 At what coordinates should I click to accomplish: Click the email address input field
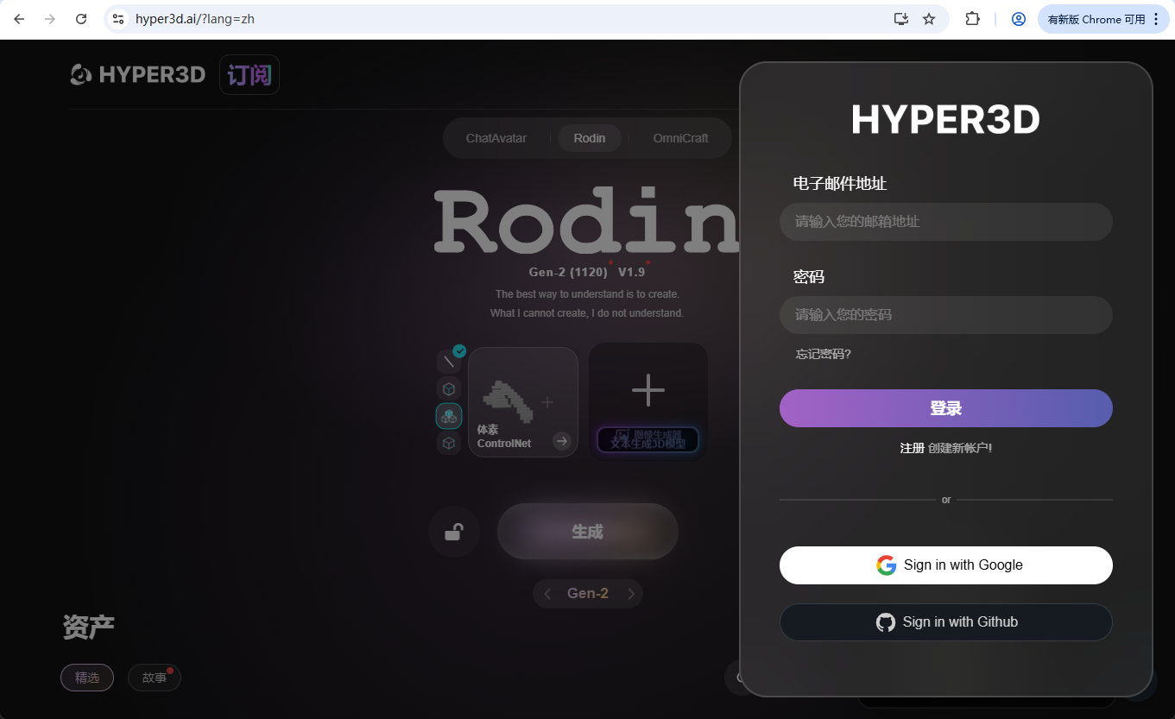[946, 222]
